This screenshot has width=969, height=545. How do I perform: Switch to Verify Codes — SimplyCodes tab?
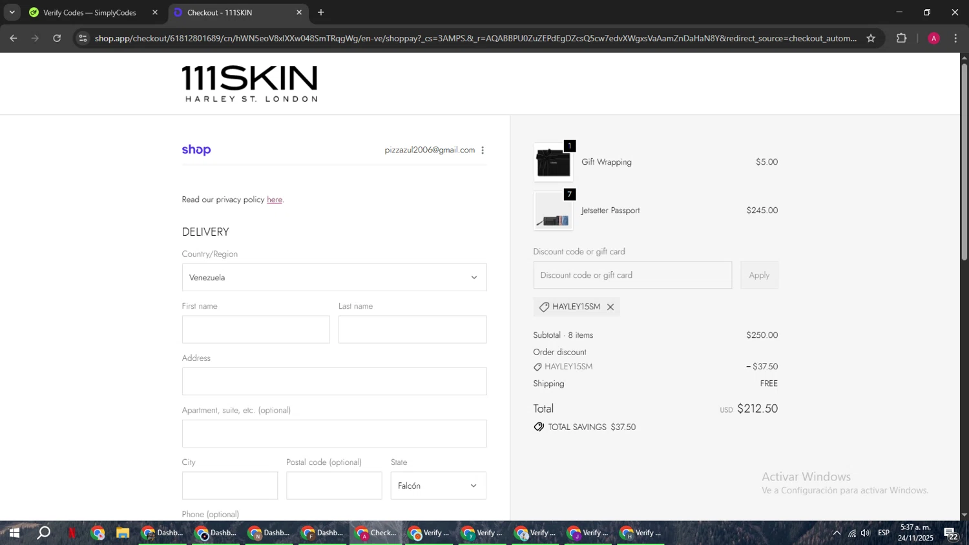(x=89, y=12)
